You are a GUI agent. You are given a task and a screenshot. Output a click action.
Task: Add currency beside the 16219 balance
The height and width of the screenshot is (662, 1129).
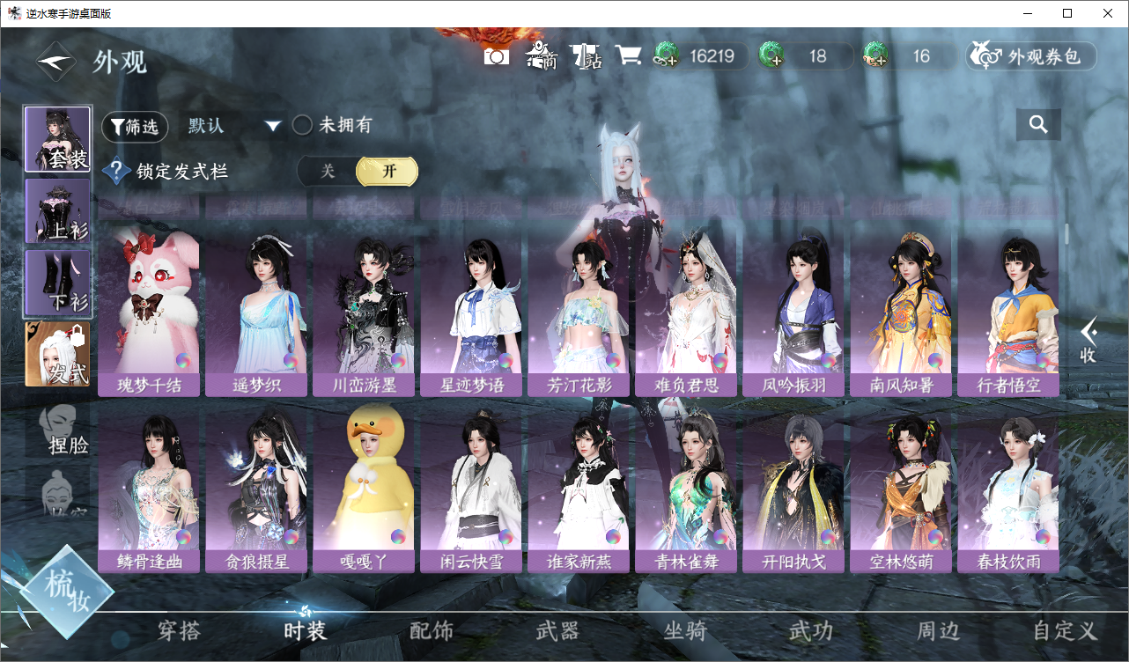coord(665,56)
